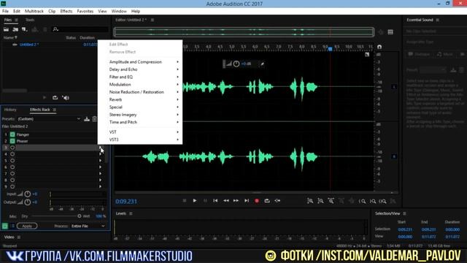Click the Files panel autoplay speaker icon
This screenshot has width=467, height=263.
(x=66, y=97)
